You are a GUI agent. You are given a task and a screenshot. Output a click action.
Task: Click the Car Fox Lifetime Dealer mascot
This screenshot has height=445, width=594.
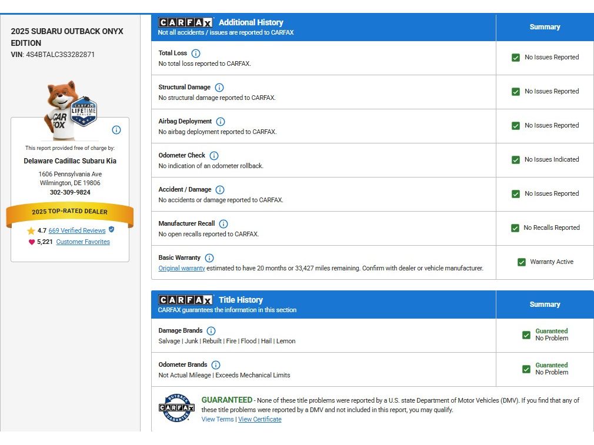70,110
